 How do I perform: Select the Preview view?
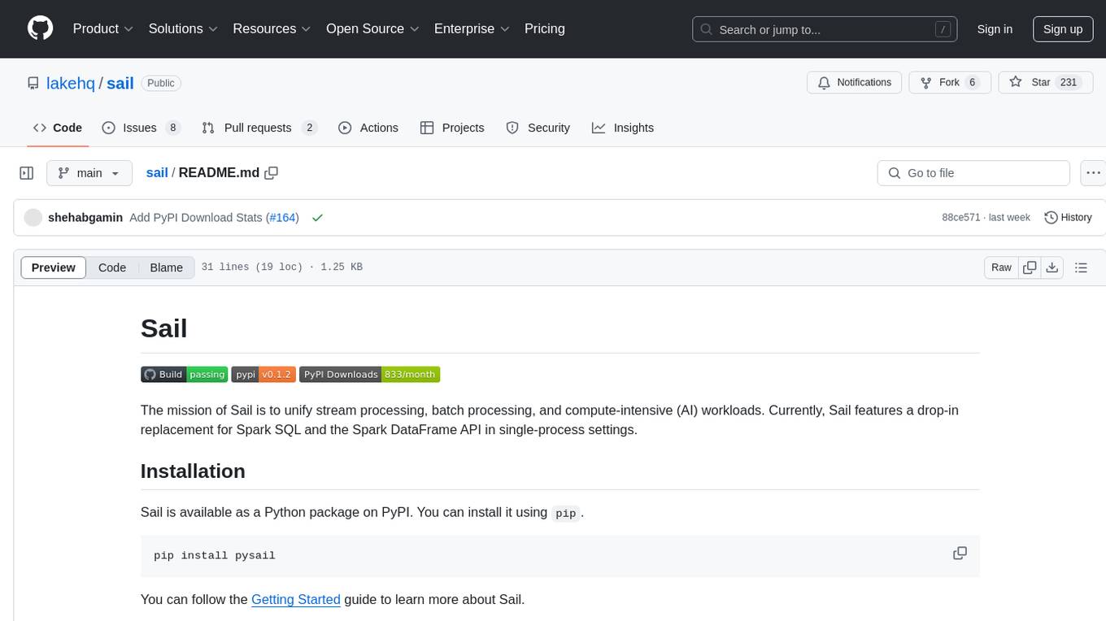(x=54, y=267)
